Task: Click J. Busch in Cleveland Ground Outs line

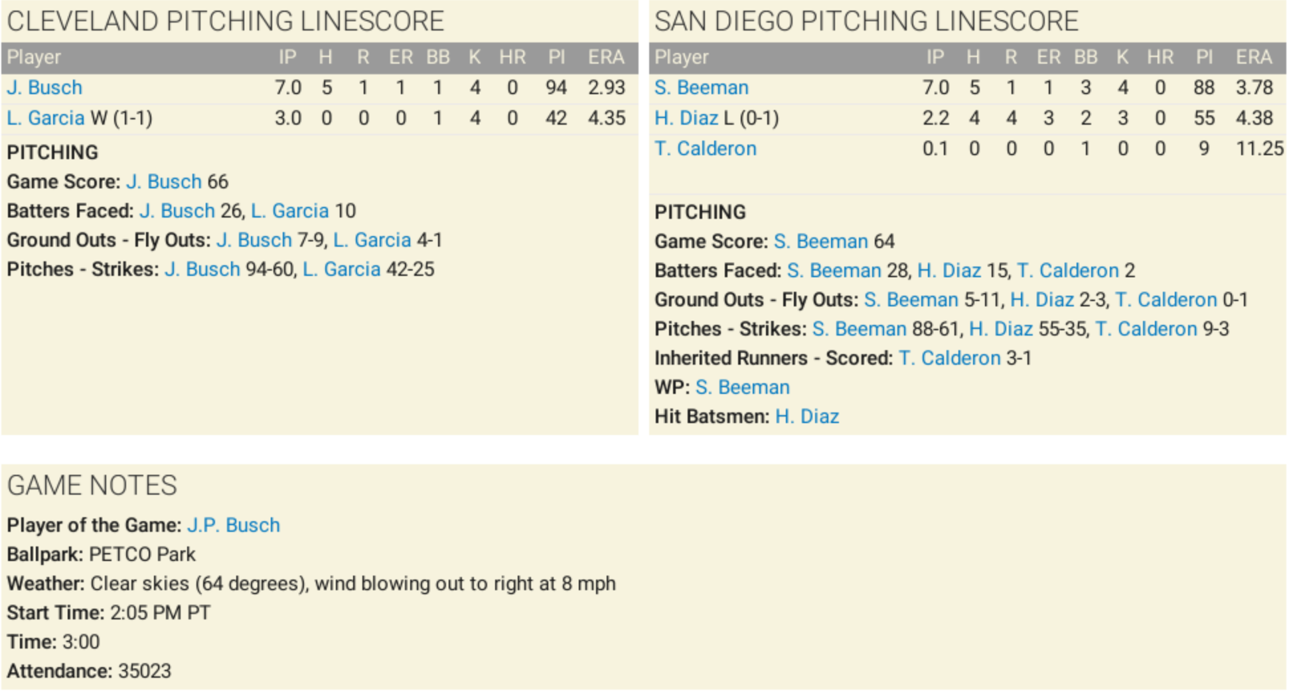Action: click(x=254, y=240)
